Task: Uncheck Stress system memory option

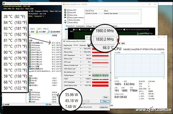Action: pos(68,18)
